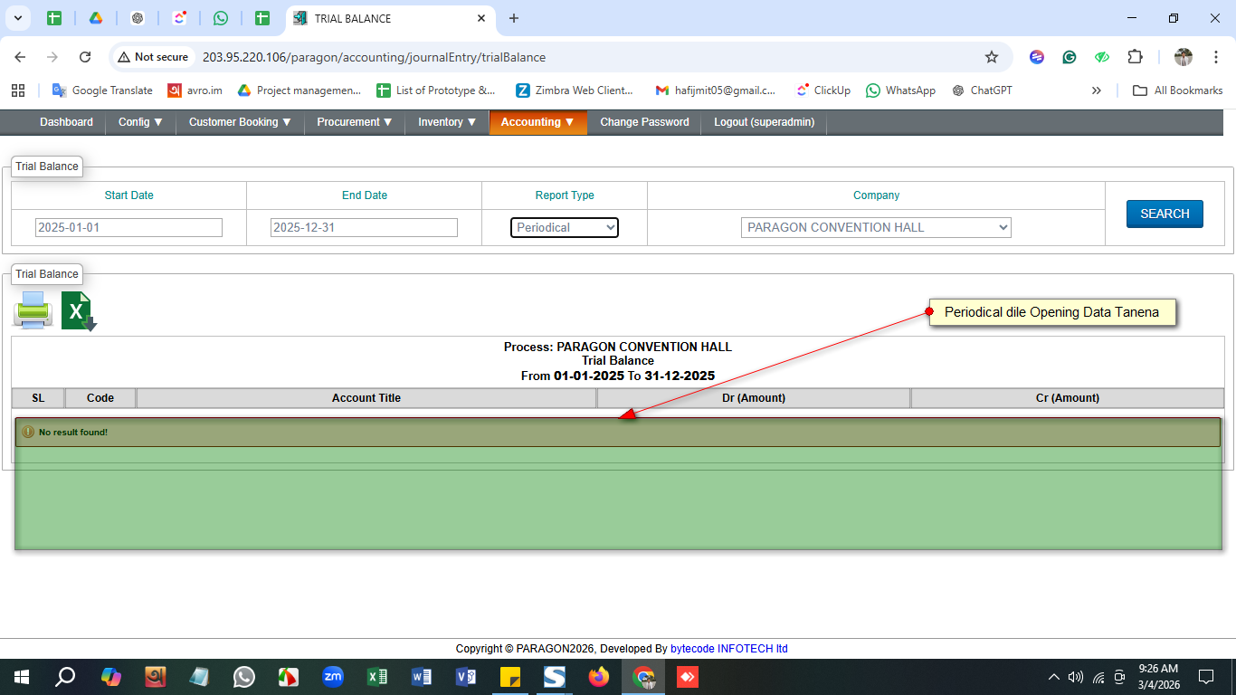This screenshot has height=695, width=1236.
Task: Open the Change Password page
Action: 644,122
